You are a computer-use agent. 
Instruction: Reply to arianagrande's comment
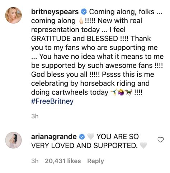click(x=96, y=161)
